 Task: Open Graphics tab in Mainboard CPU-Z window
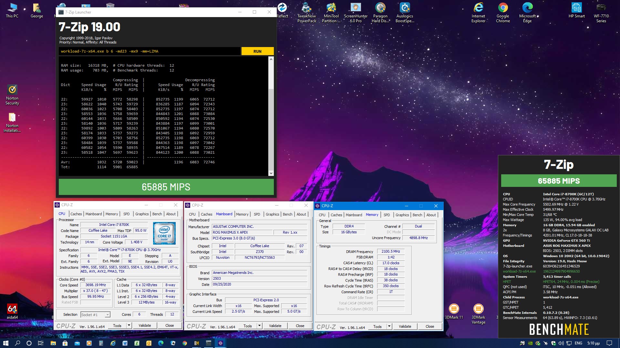click(272, 214)
